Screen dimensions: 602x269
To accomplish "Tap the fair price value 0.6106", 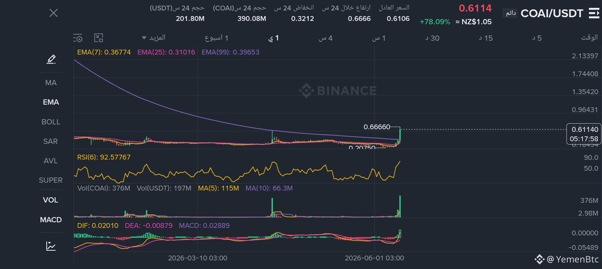I will click(398, 19).
